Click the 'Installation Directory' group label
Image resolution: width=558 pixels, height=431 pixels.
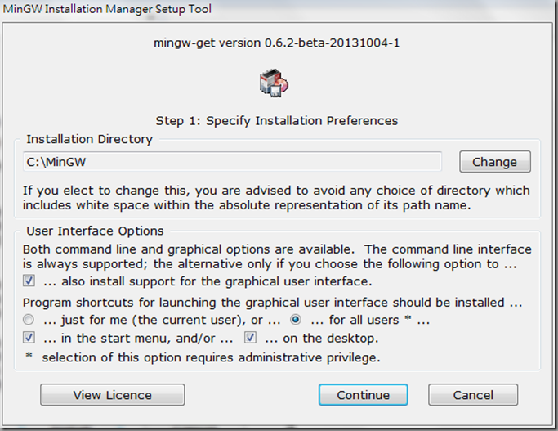pos(89,139)
